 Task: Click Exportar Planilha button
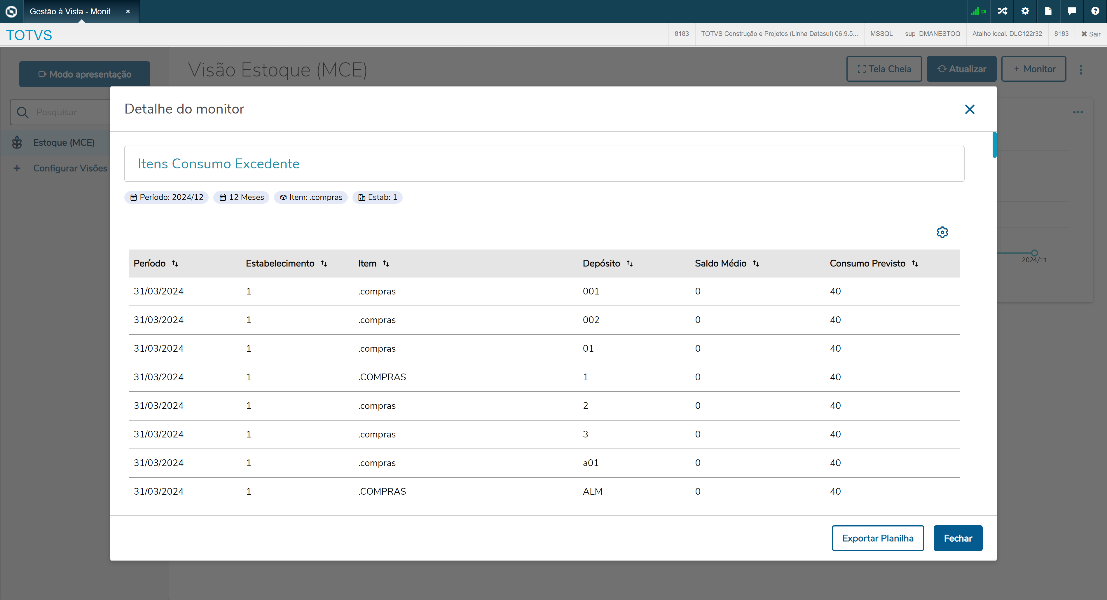click(x=878, y=538)
